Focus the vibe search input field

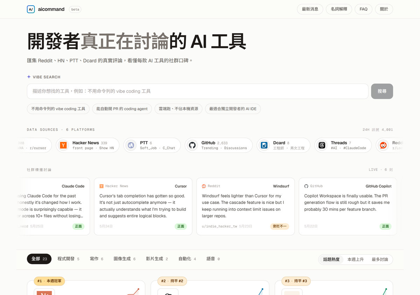(198, 91)
